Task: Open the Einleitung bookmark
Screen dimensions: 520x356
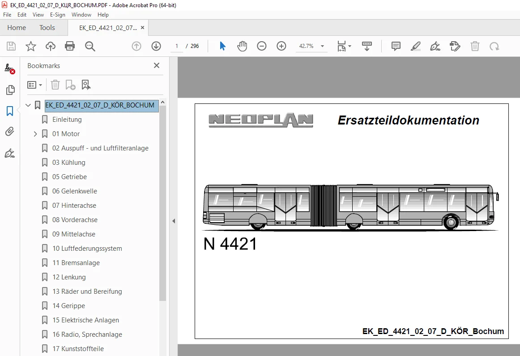Action: (67, 120)
